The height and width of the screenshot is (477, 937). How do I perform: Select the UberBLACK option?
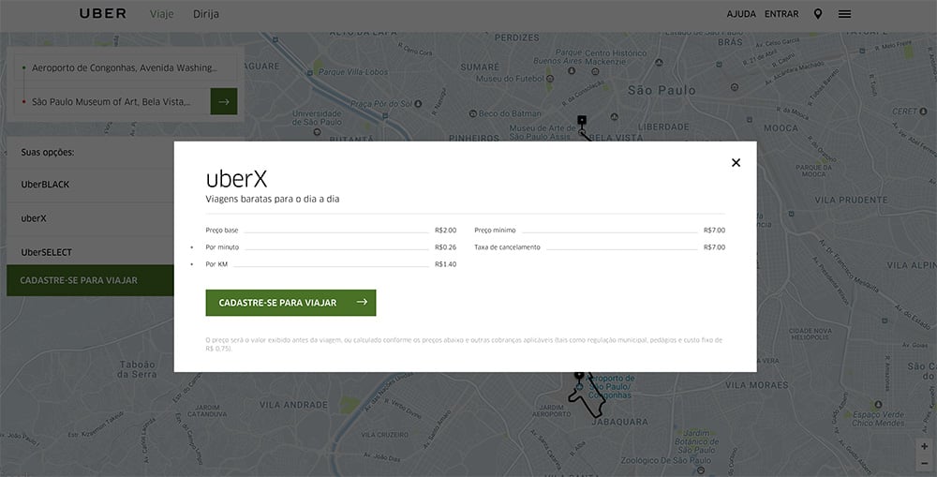pos(90,185)
